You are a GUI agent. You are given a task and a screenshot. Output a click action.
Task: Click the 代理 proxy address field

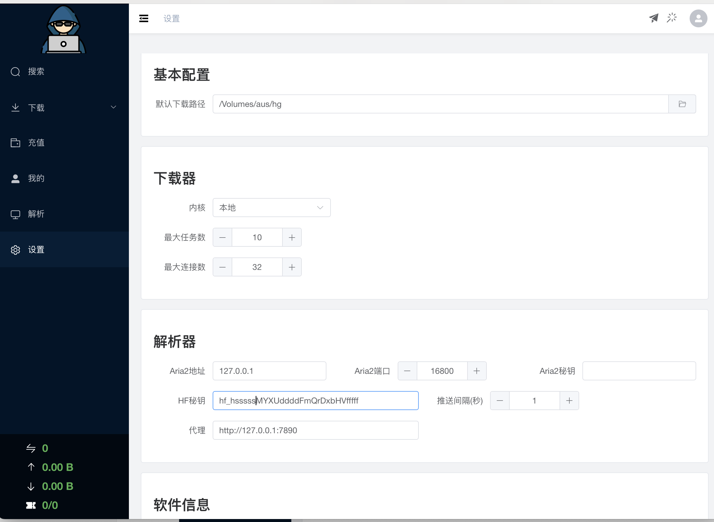click(x=315, y=430)
